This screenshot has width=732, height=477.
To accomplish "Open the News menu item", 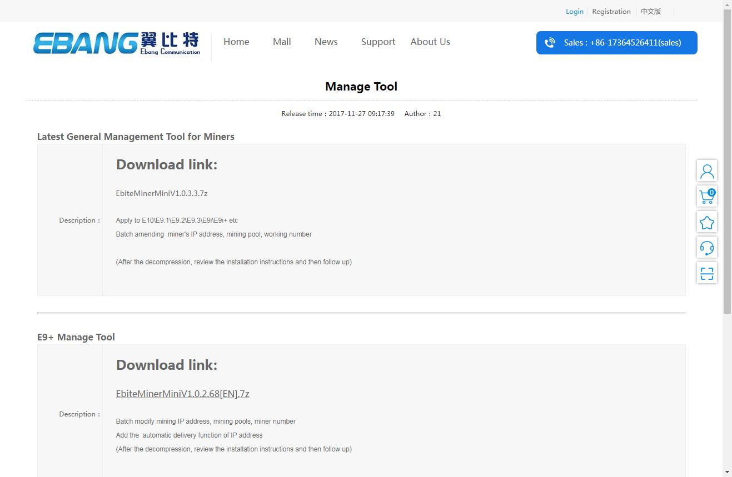I will point(326,42).
